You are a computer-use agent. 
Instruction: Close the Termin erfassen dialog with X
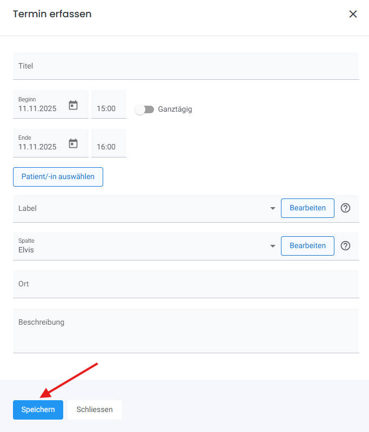coord(353,14)
